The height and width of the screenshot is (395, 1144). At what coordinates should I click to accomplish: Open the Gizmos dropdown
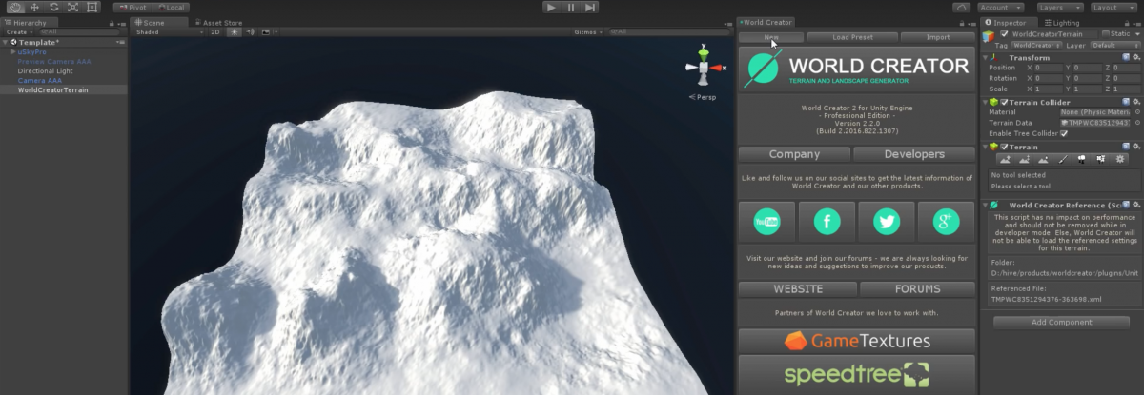(587, 31)
